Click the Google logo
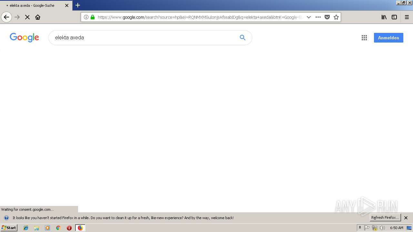413x232 pixels. tap(25, 37)
